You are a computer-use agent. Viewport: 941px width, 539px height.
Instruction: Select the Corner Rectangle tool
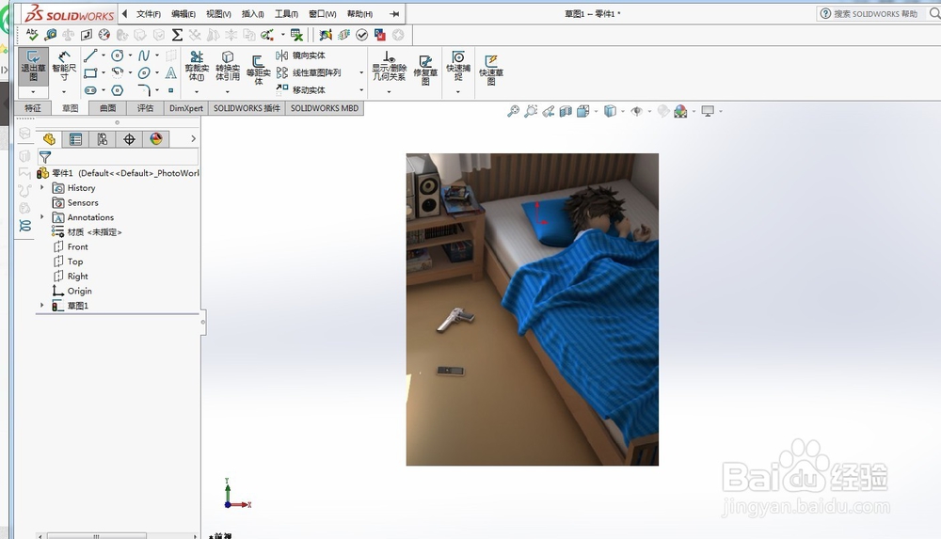coord(90,73)
